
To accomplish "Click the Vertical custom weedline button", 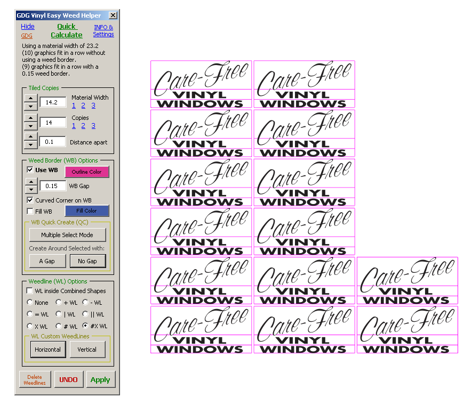I will pos(87,350).
